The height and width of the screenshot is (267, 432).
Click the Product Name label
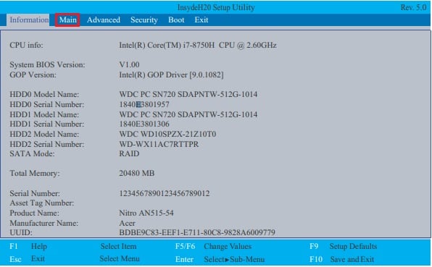point(35,213)
